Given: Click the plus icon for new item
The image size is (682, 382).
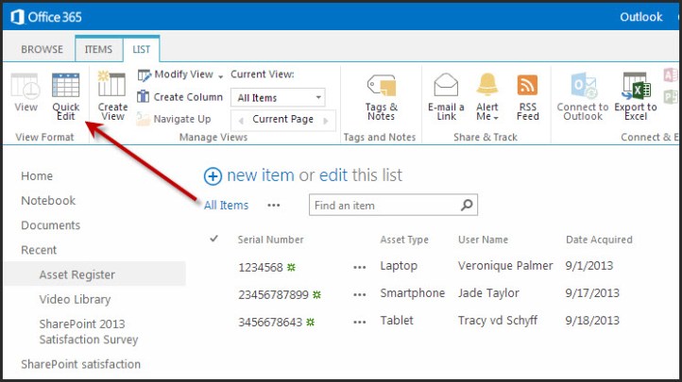Looking at the screenshot, I should pos(213,175).
